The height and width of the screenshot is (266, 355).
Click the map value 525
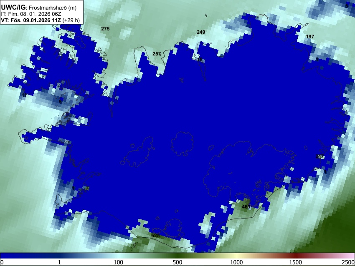[x=155, y=236]
